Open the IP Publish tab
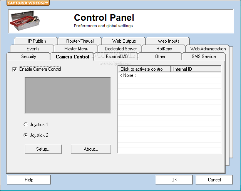This screenshot has width=241, height=191. (36, 41)
